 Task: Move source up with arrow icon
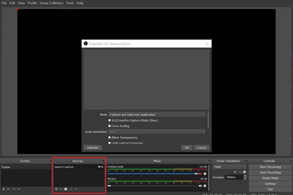71,189
